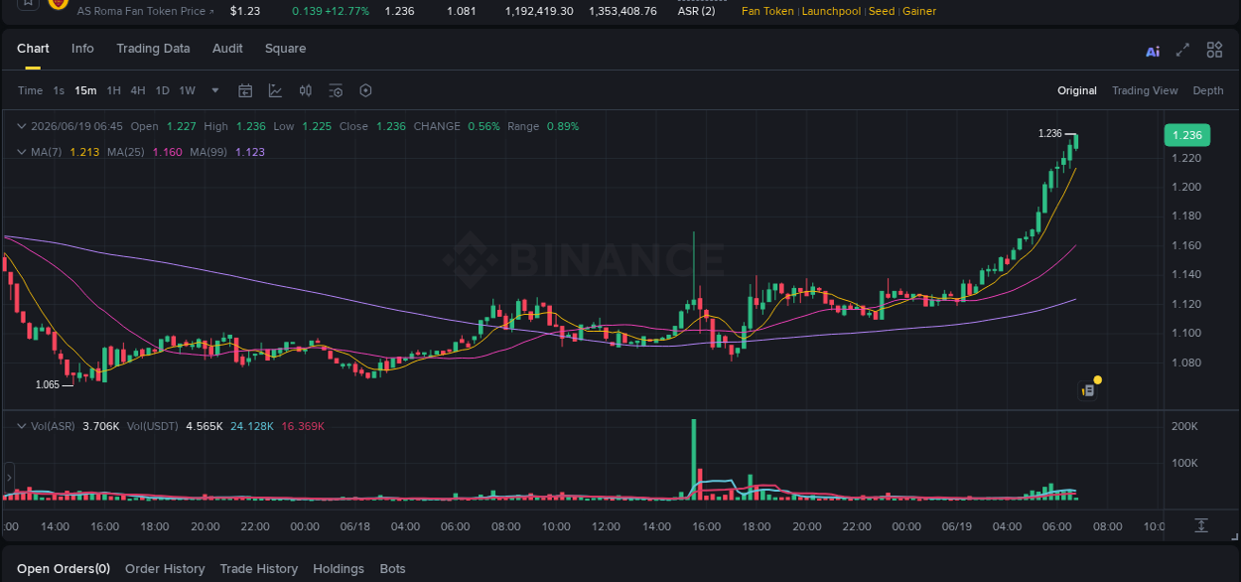Viewport: 1241px width, 582px height.
Task: Click the AS Roma token logo
Action: click(58, 4)
